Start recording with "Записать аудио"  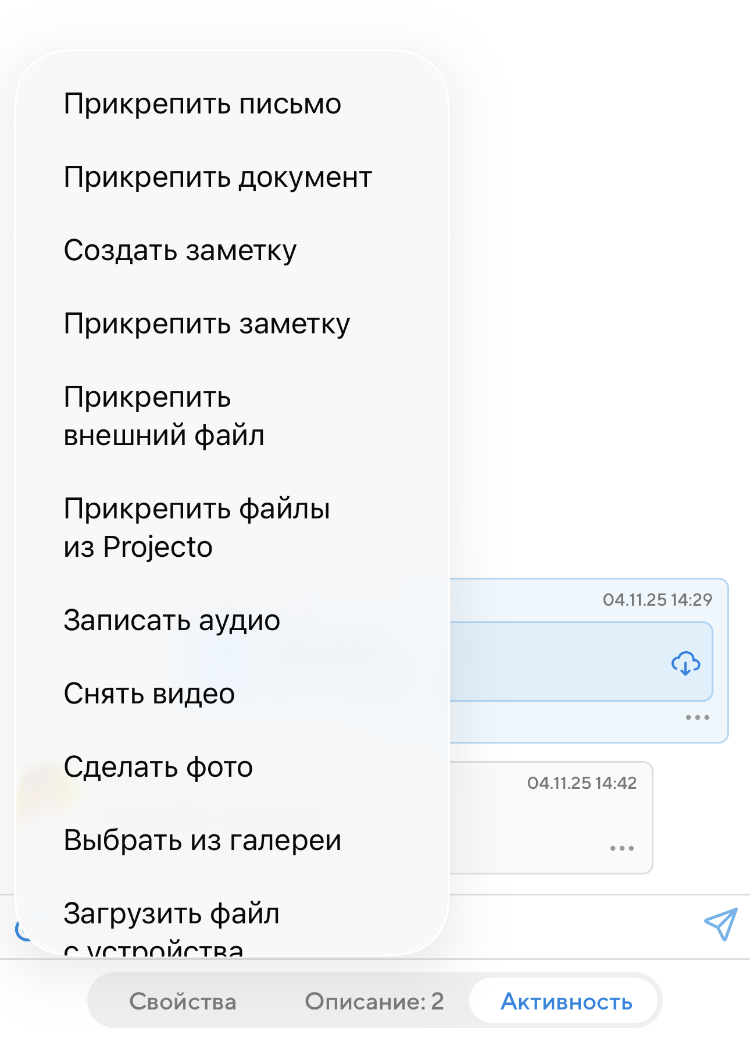pyautogui.click(x=172, y=620)
